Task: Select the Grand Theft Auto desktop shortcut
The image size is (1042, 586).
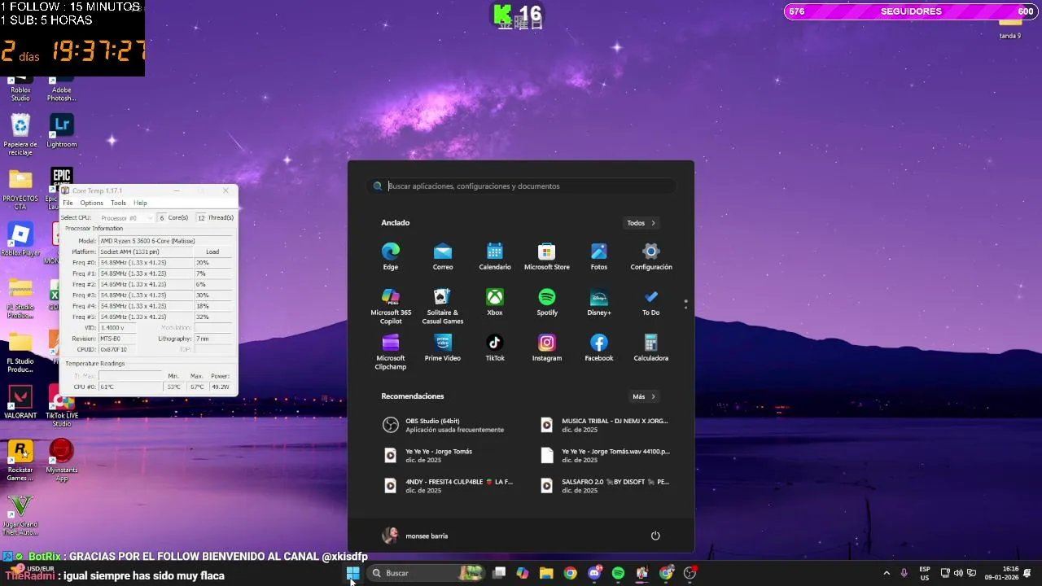Action: point(20,514)
